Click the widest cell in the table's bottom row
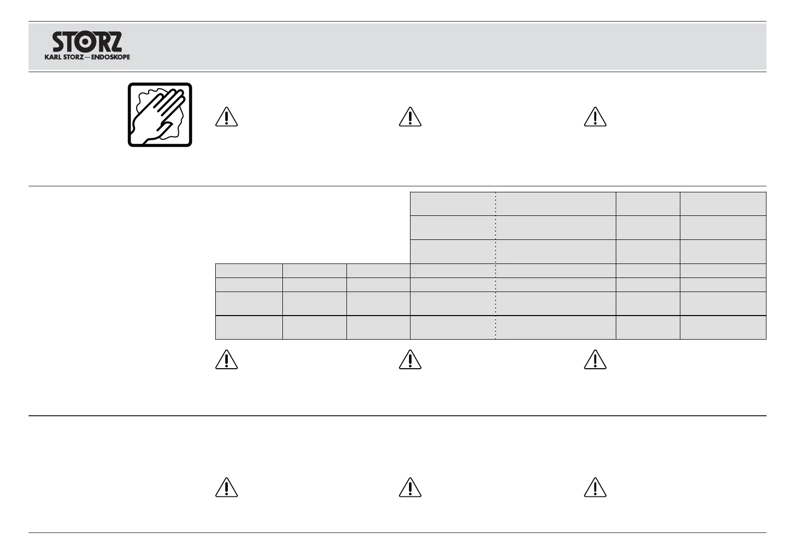The image size is (795, 554). pyautogui.click(x=556, y=328)
